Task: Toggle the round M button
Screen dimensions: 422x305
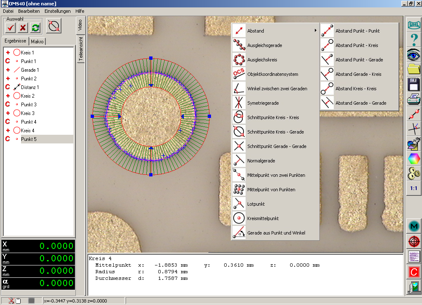Action: pyautogui.click(x=413, y=226)
